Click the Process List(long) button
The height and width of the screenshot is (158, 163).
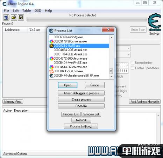coord(81,126)
